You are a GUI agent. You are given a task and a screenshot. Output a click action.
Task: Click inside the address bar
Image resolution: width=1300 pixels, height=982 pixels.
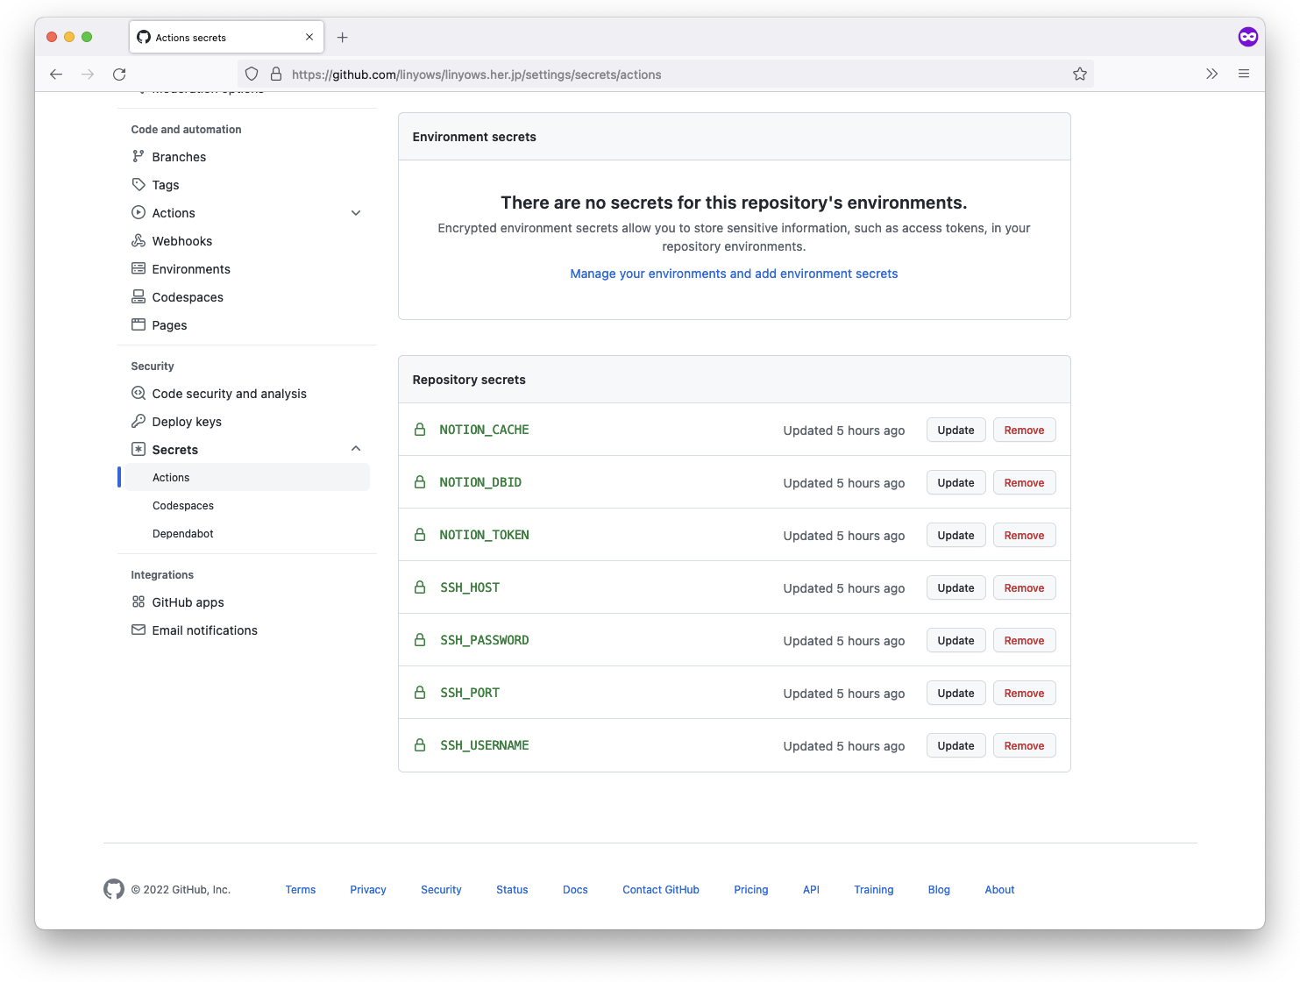click(614, 74)
